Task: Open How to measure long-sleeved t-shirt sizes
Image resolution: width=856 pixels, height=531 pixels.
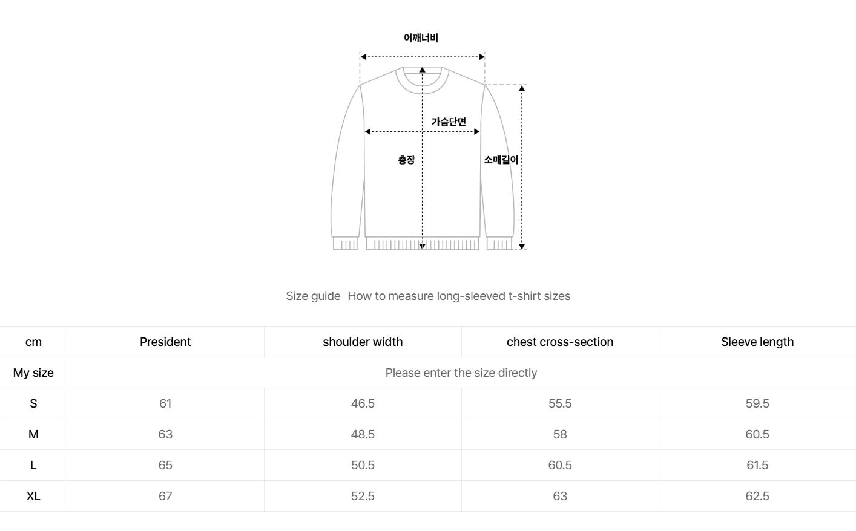Action: 459,296
